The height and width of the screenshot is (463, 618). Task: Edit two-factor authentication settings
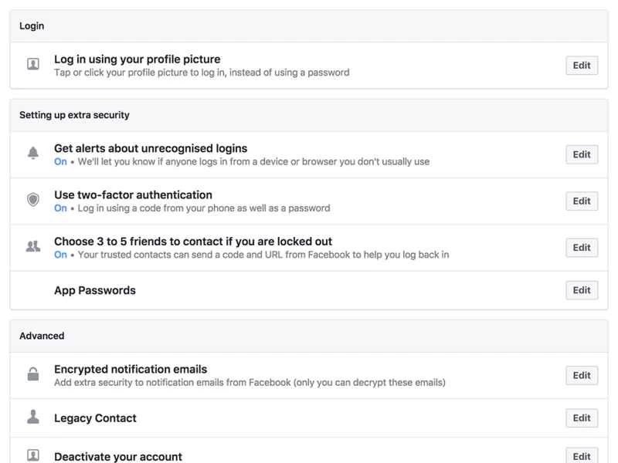coord(581,201)
